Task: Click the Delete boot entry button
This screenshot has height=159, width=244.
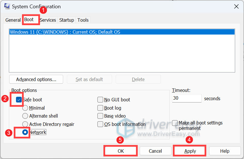Action: click(138, 79)
